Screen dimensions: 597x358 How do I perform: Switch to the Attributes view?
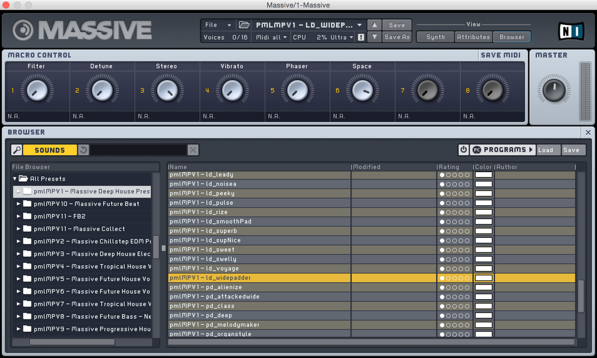pyautogui.click(x=473, y=37)
